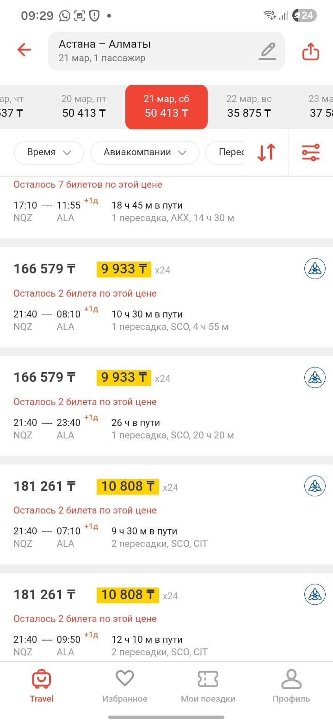Select the 22 мар, вс date tab
The width and height of the screenshot is (333, 723).
pyautogui.click(x=249, y=106)
